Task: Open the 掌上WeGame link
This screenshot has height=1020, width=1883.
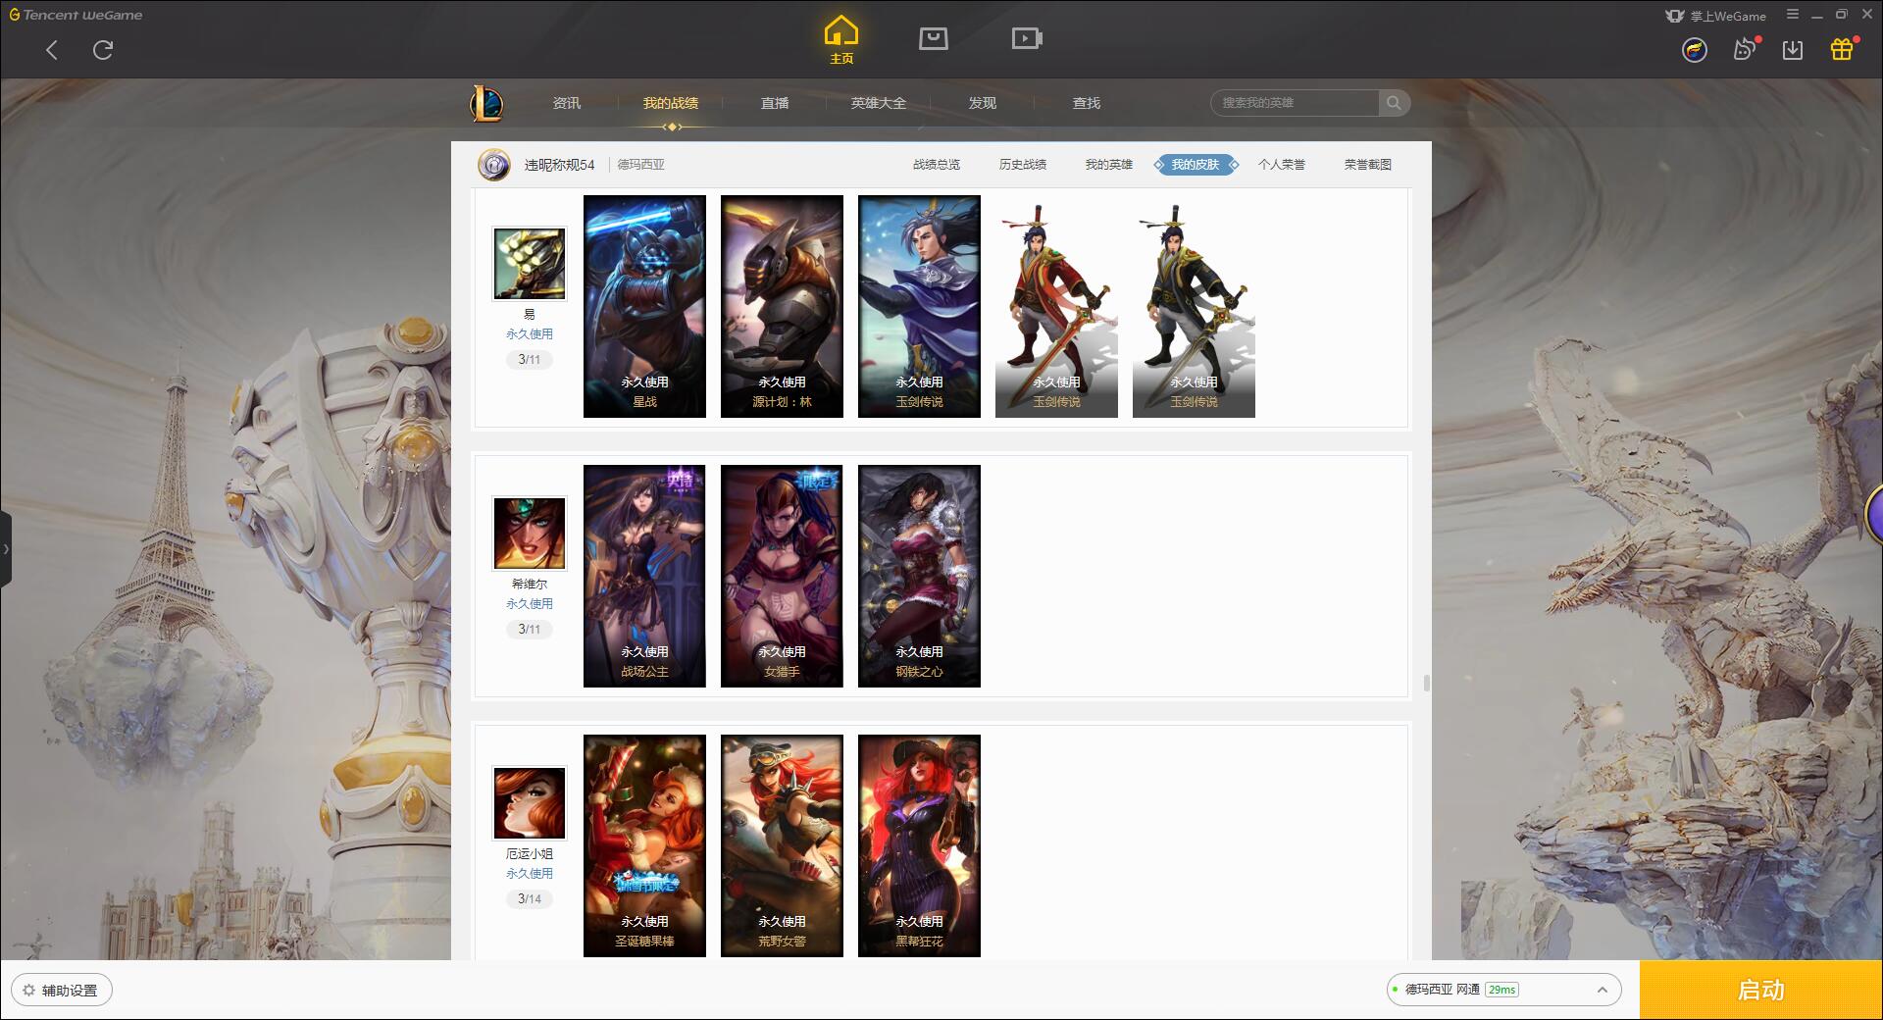Action: click(x=1715, y=16)
